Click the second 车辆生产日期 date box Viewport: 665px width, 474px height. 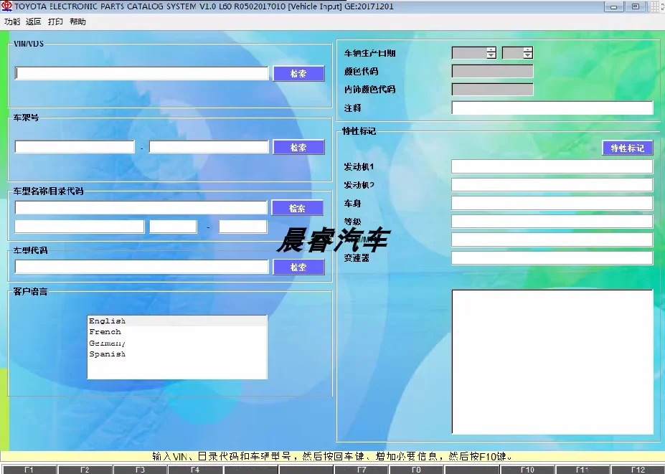point(512,53)
